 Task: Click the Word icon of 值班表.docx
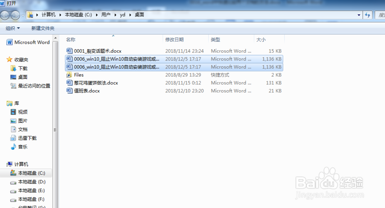pos(69,91)
